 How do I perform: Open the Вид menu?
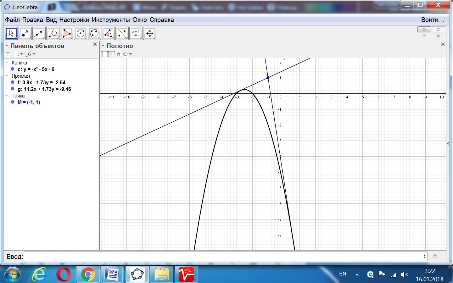point(51,20)
